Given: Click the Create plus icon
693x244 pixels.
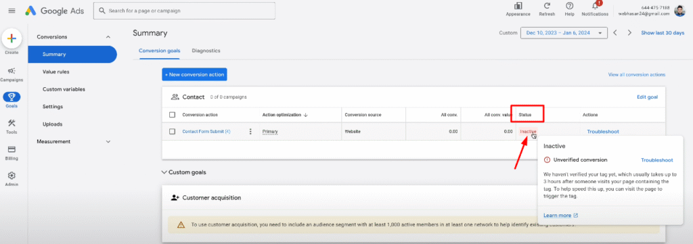Looking at the screenshot, I should point(12,39).
